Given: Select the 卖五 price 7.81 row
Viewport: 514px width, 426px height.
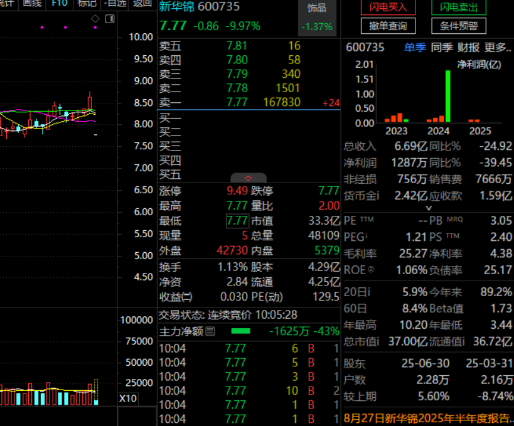Looking at the screenshot, I should (249, 46).
